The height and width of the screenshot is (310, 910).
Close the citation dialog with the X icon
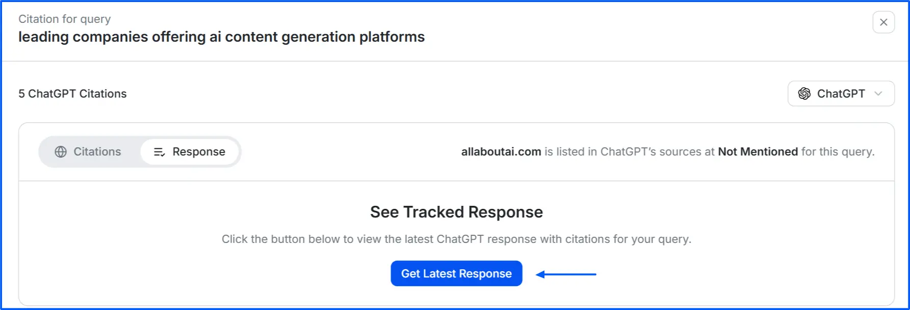[x=883, y=22]
